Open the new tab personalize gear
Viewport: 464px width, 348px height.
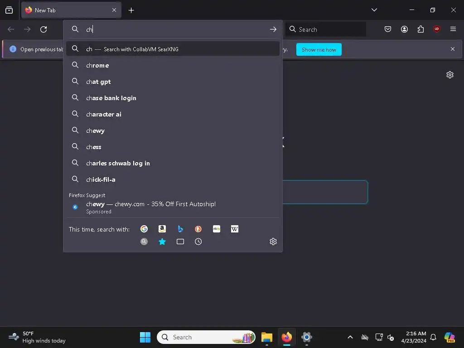point(450,75)
